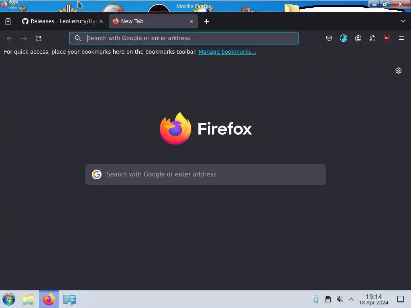Open the Firefox hamburger application menu

[x=401, y=38]
